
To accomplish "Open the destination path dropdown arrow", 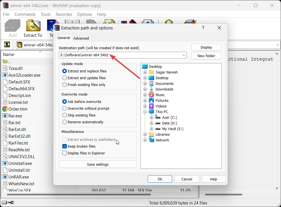I will click(184, 55).
